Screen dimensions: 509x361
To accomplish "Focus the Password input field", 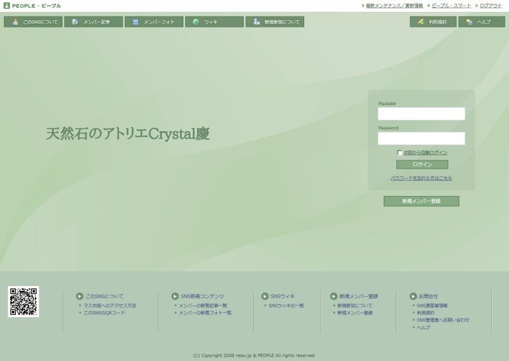I will point(421,138).
